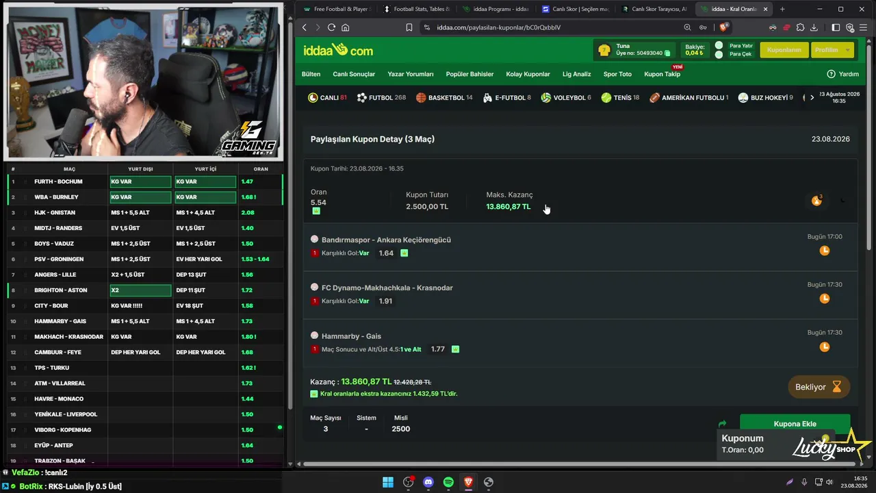876x493 pixels.
Task: Click the iddaa.com logo
Action: click(x=338, y=50)
